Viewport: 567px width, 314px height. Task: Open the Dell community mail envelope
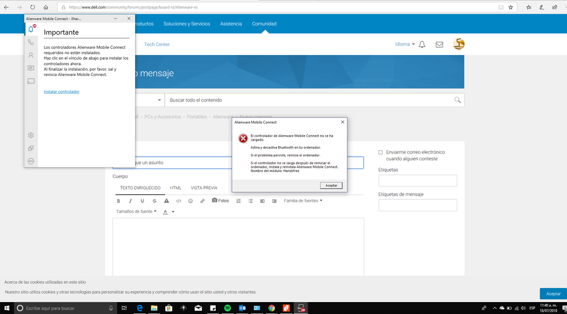click(439, 44)
